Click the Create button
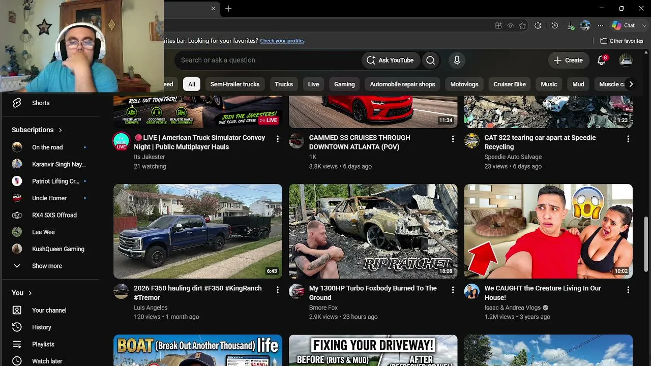Viewport: 651px width, 366px height. tap(568, 60)
